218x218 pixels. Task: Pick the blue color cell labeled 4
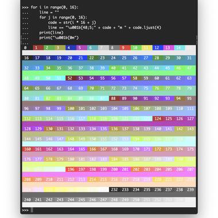click(71, 48)
